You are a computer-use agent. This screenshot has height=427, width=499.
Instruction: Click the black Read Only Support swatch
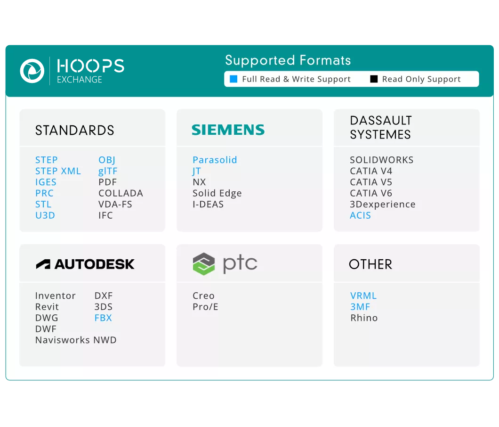(374, 79)
